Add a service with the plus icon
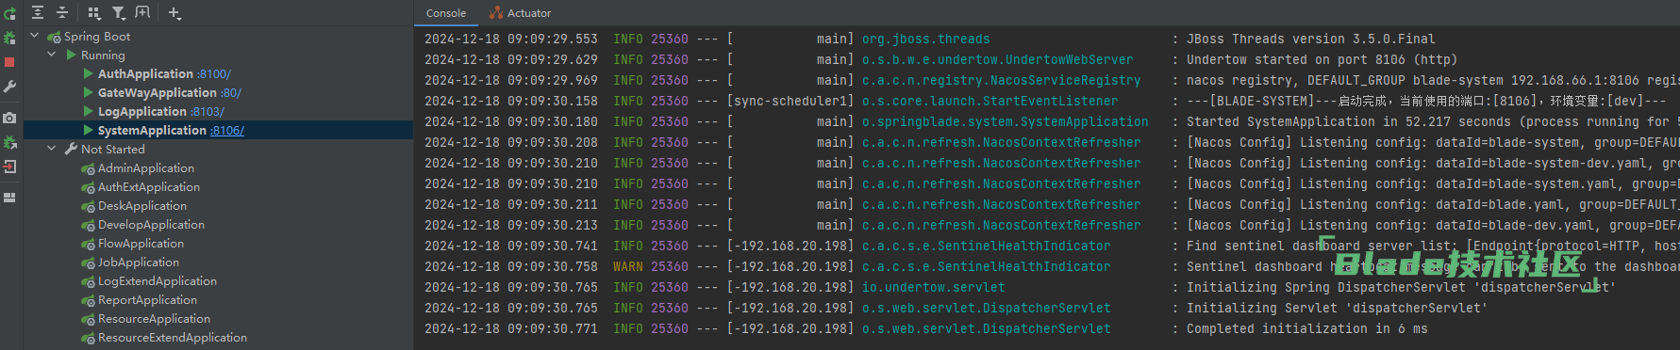The height and width of the screenshot is (350, 1680). point(175,12)
